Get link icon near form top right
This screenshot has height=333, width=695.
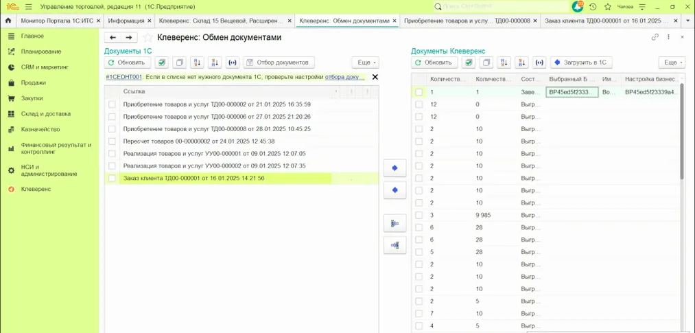(x=655, y=38)
